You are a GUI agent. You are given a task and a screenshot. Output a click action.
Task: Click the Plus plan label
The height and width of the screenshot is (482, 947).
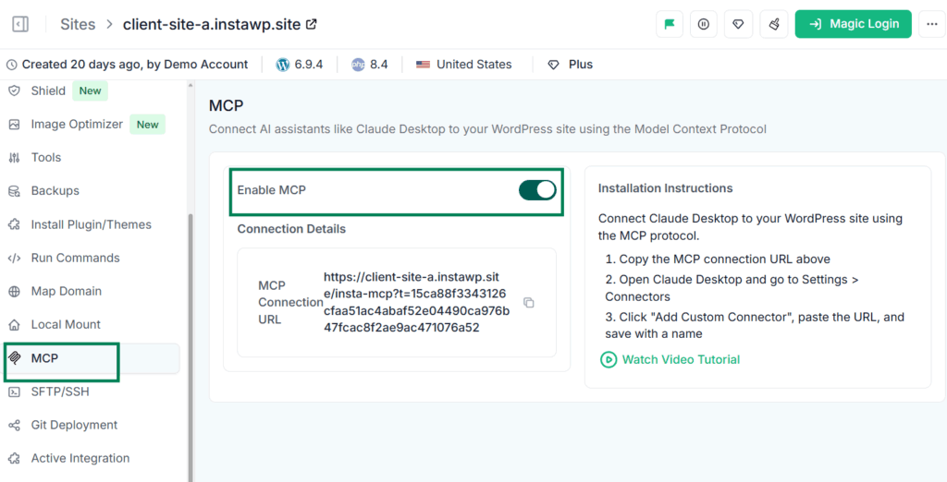(581, 65)
